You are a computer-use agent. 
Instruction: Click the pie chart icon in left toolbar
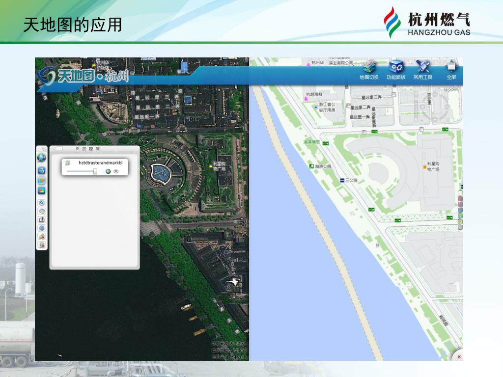point(42,181)
